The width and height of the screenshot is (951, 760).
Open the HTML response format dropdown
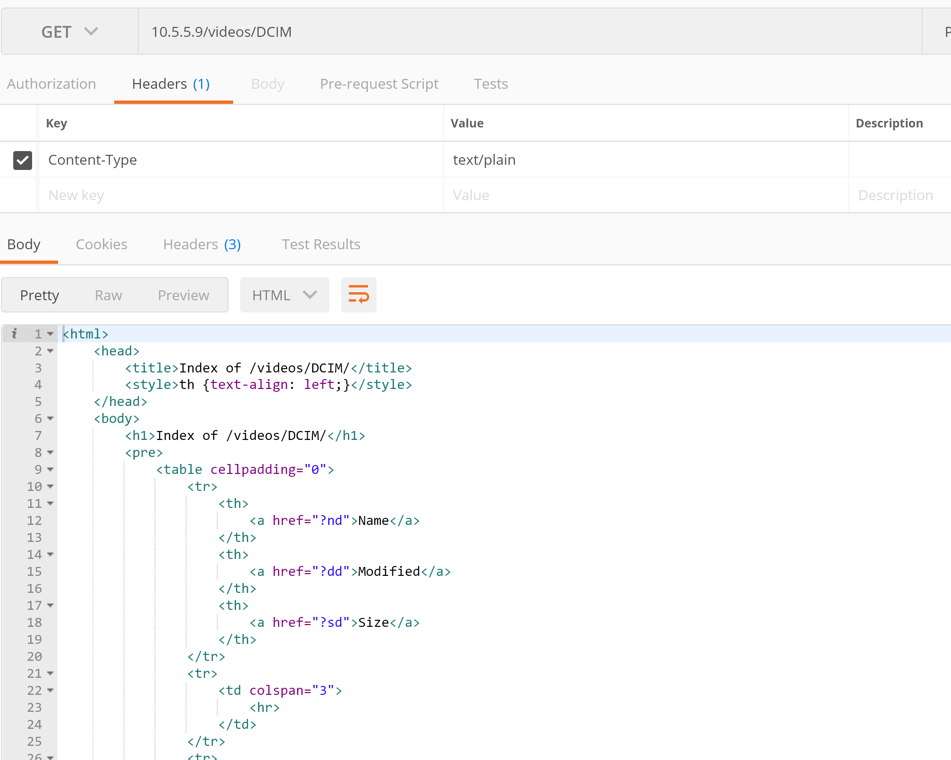click(284, 295)
